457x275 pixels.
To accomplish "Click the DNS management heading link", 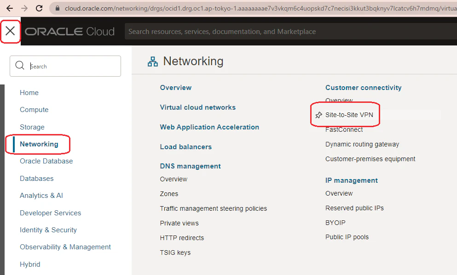I will click(x=191, y=166).
